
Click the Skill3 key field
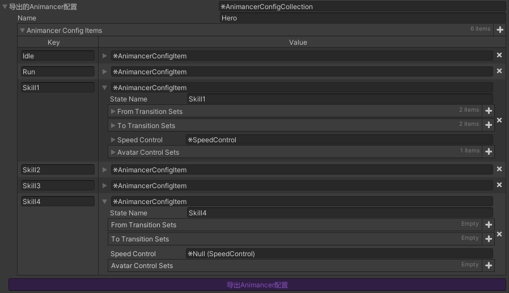click(58, 185)
